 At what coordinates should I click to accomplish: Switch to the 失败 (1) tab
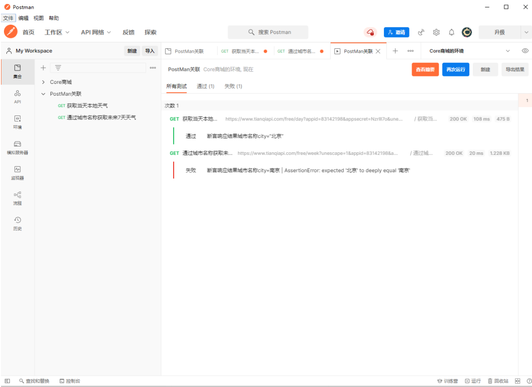pos(233,86)
